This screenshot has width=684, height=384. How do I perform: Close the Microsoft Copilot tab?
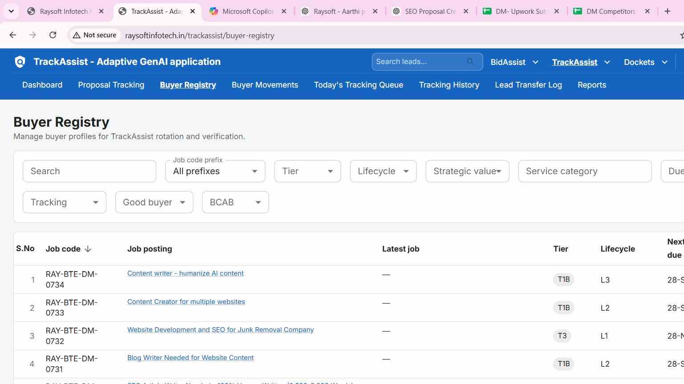pyautogui.click(x=284, y=11)
